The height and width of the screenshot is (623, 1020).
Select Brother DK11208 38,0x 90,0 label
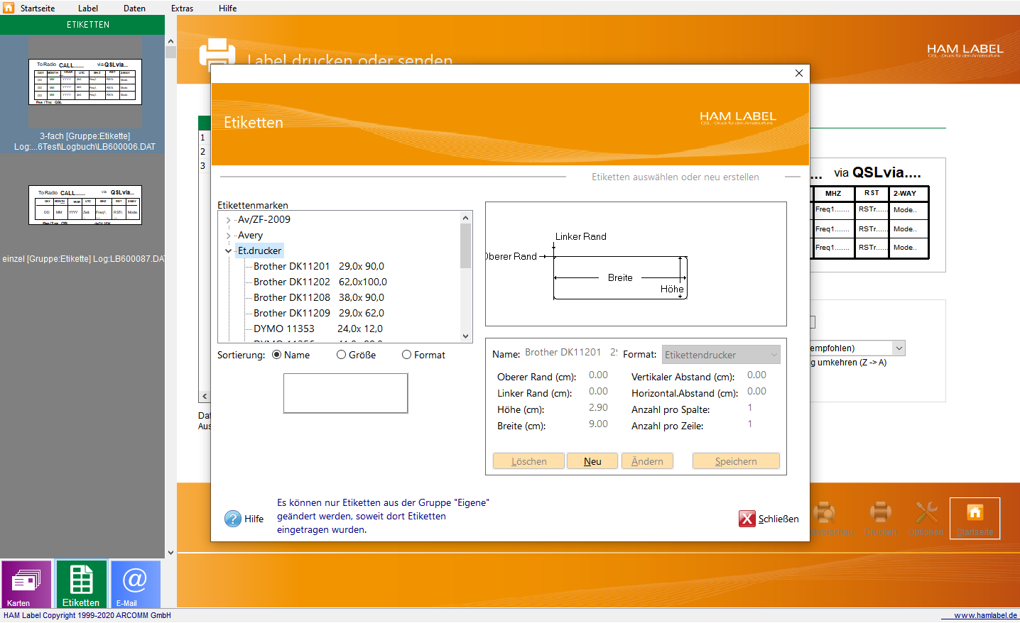[x=319, y=297]
